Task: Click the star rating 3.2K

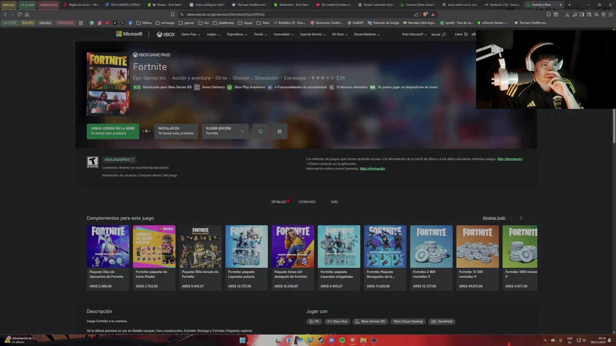Action: pyautogui.click(x=328, y=78)
